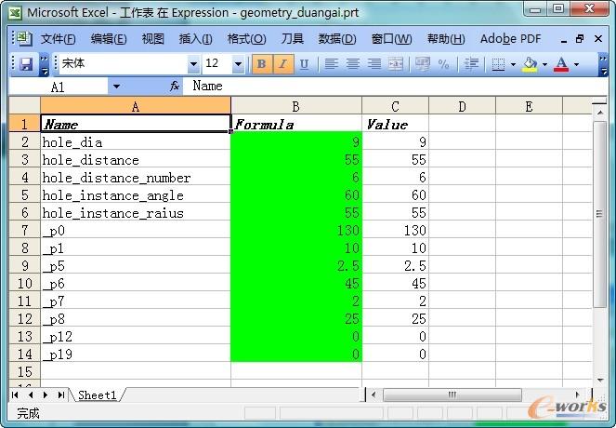Expand the Name Box dropdown
This screenshot has width=616, height=428.
116,86
